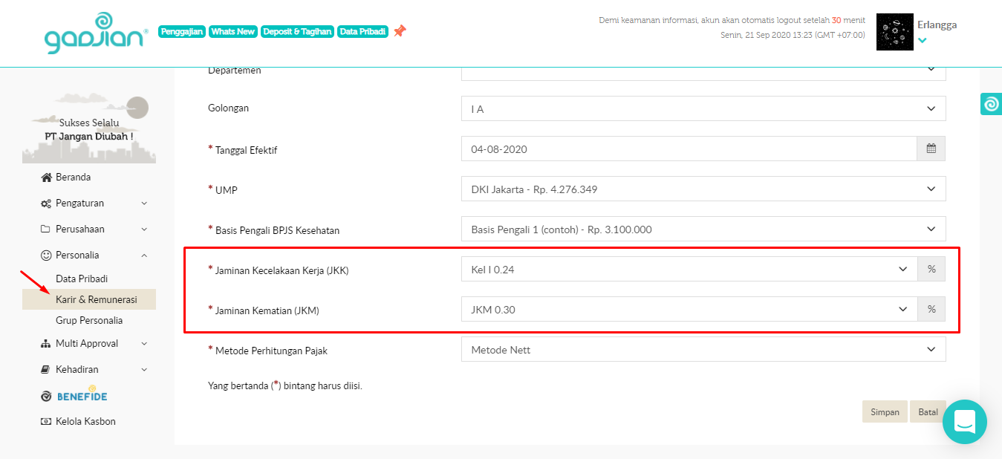Image resolution: width=1002 pixels, height=459 pixels.
Task: Click the Multi Approval hierarchy icon
Action: 46,344
